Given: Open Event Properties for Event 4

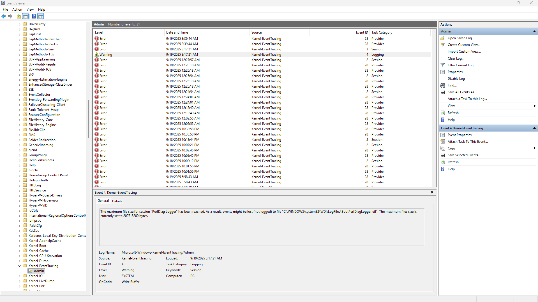Looking at the screenshot, I should [x=459, y=135].
